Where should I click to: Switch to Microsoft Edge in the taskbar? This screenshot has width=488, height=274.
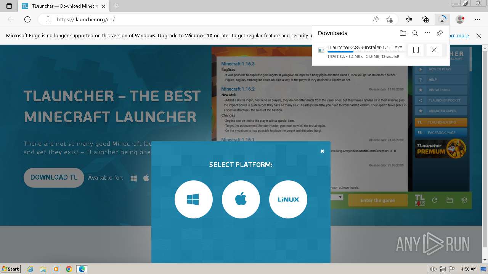(82, 269)
